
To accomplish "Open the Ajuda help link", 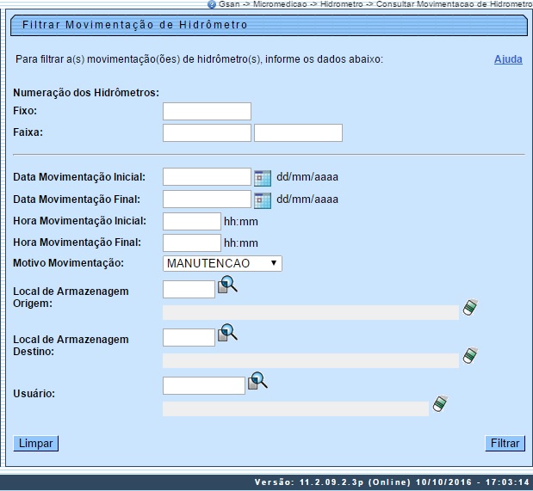I will pyautogui.click(x=507, y=59).
